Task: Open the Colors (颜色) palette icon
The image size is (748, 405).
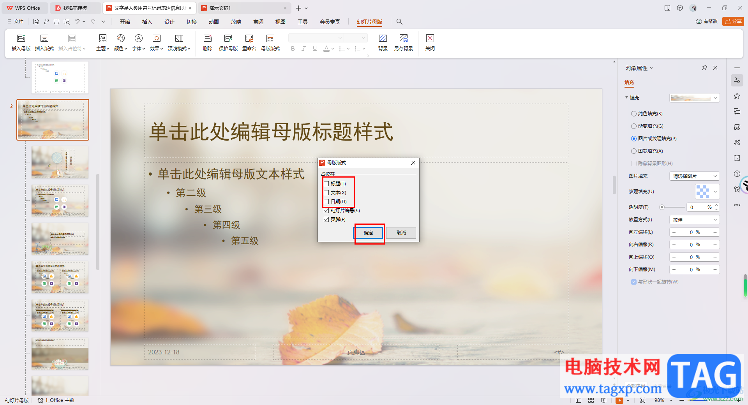Action: [x=121, y=39]
